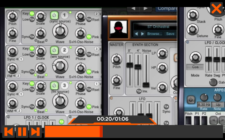
Task: Click the FM knob of oscillator 2
Action: tap(12, 68)
